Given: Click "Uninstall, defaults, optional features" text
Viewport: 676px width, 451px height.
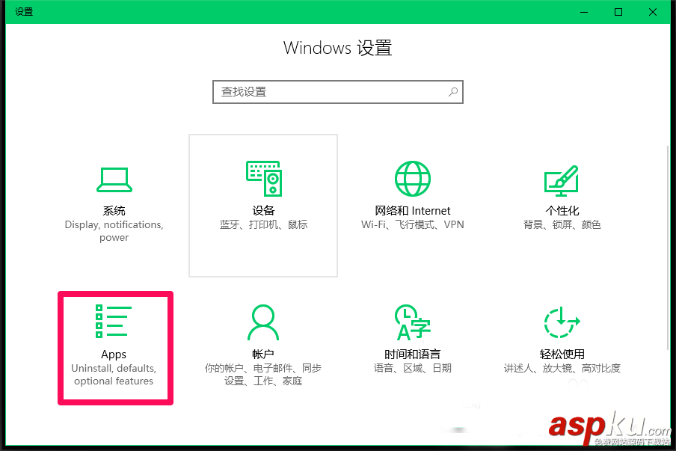Looking at the screenshot, I should (x=114, y=375).
